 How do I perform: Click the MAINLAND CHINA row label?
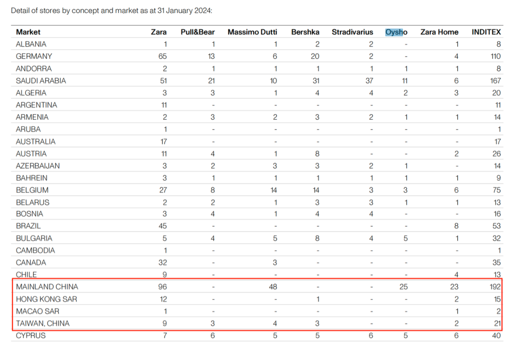click(47, 287)
